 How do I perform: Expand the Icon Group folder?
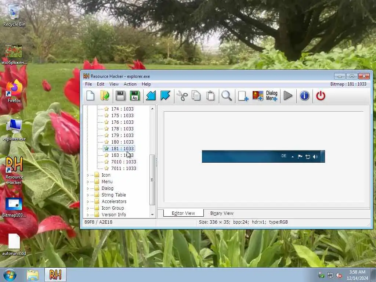tap(88, 209)
